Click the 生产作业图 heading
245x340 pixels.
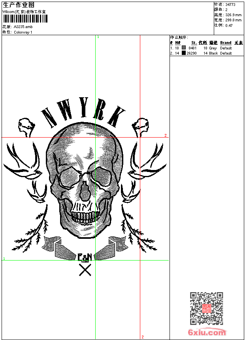point(19,5)
